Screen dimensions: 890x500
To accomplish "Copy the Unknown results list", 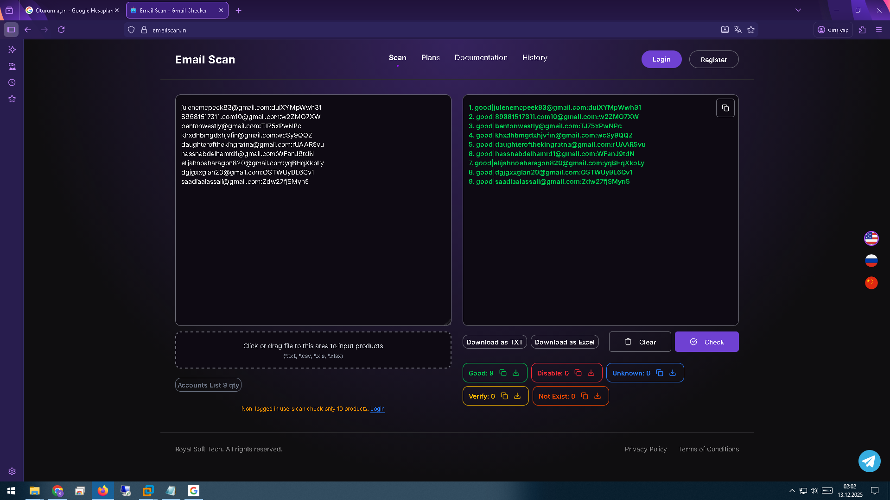I will tap(660, 373).
